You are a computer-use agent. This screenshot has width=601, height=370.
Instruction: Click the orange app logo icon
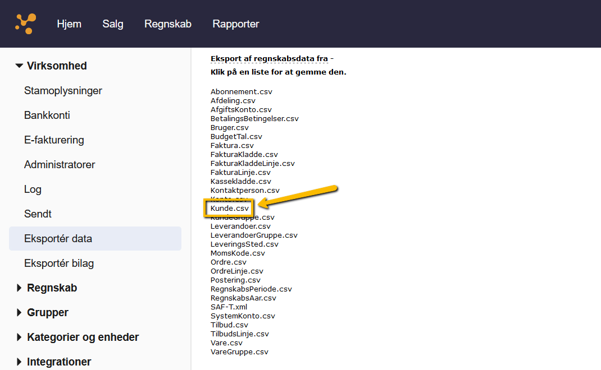pos(25,24)
